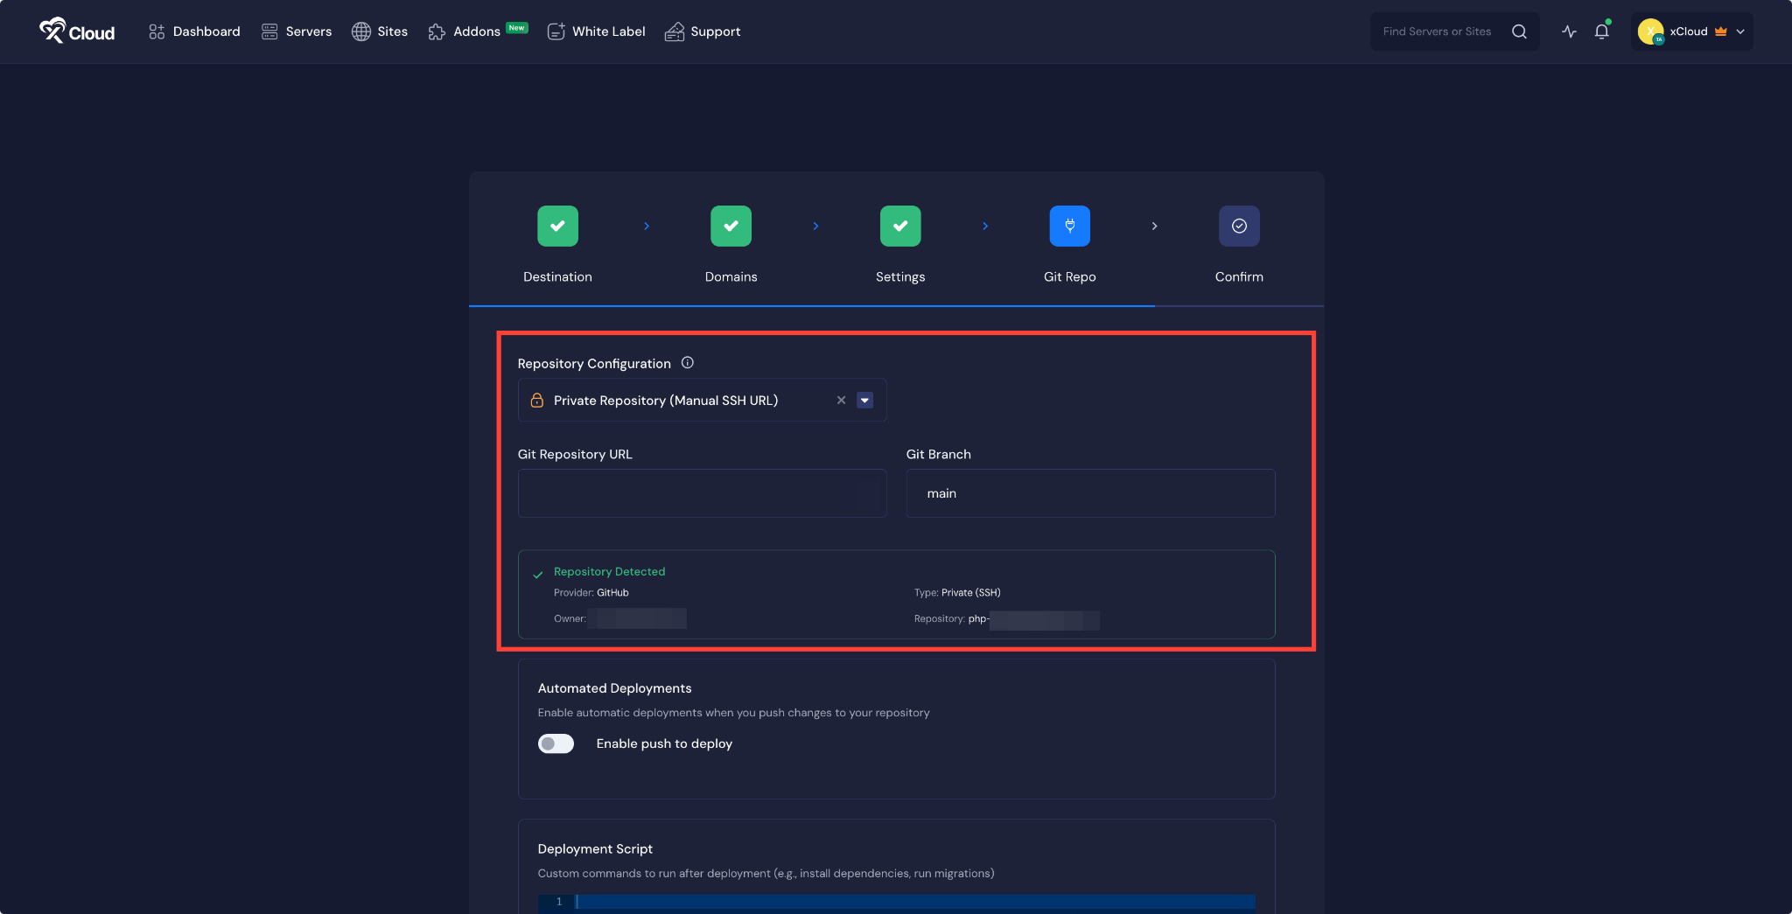Click the Settings step checkmark

pyautogui.click(x=900, y=226)
